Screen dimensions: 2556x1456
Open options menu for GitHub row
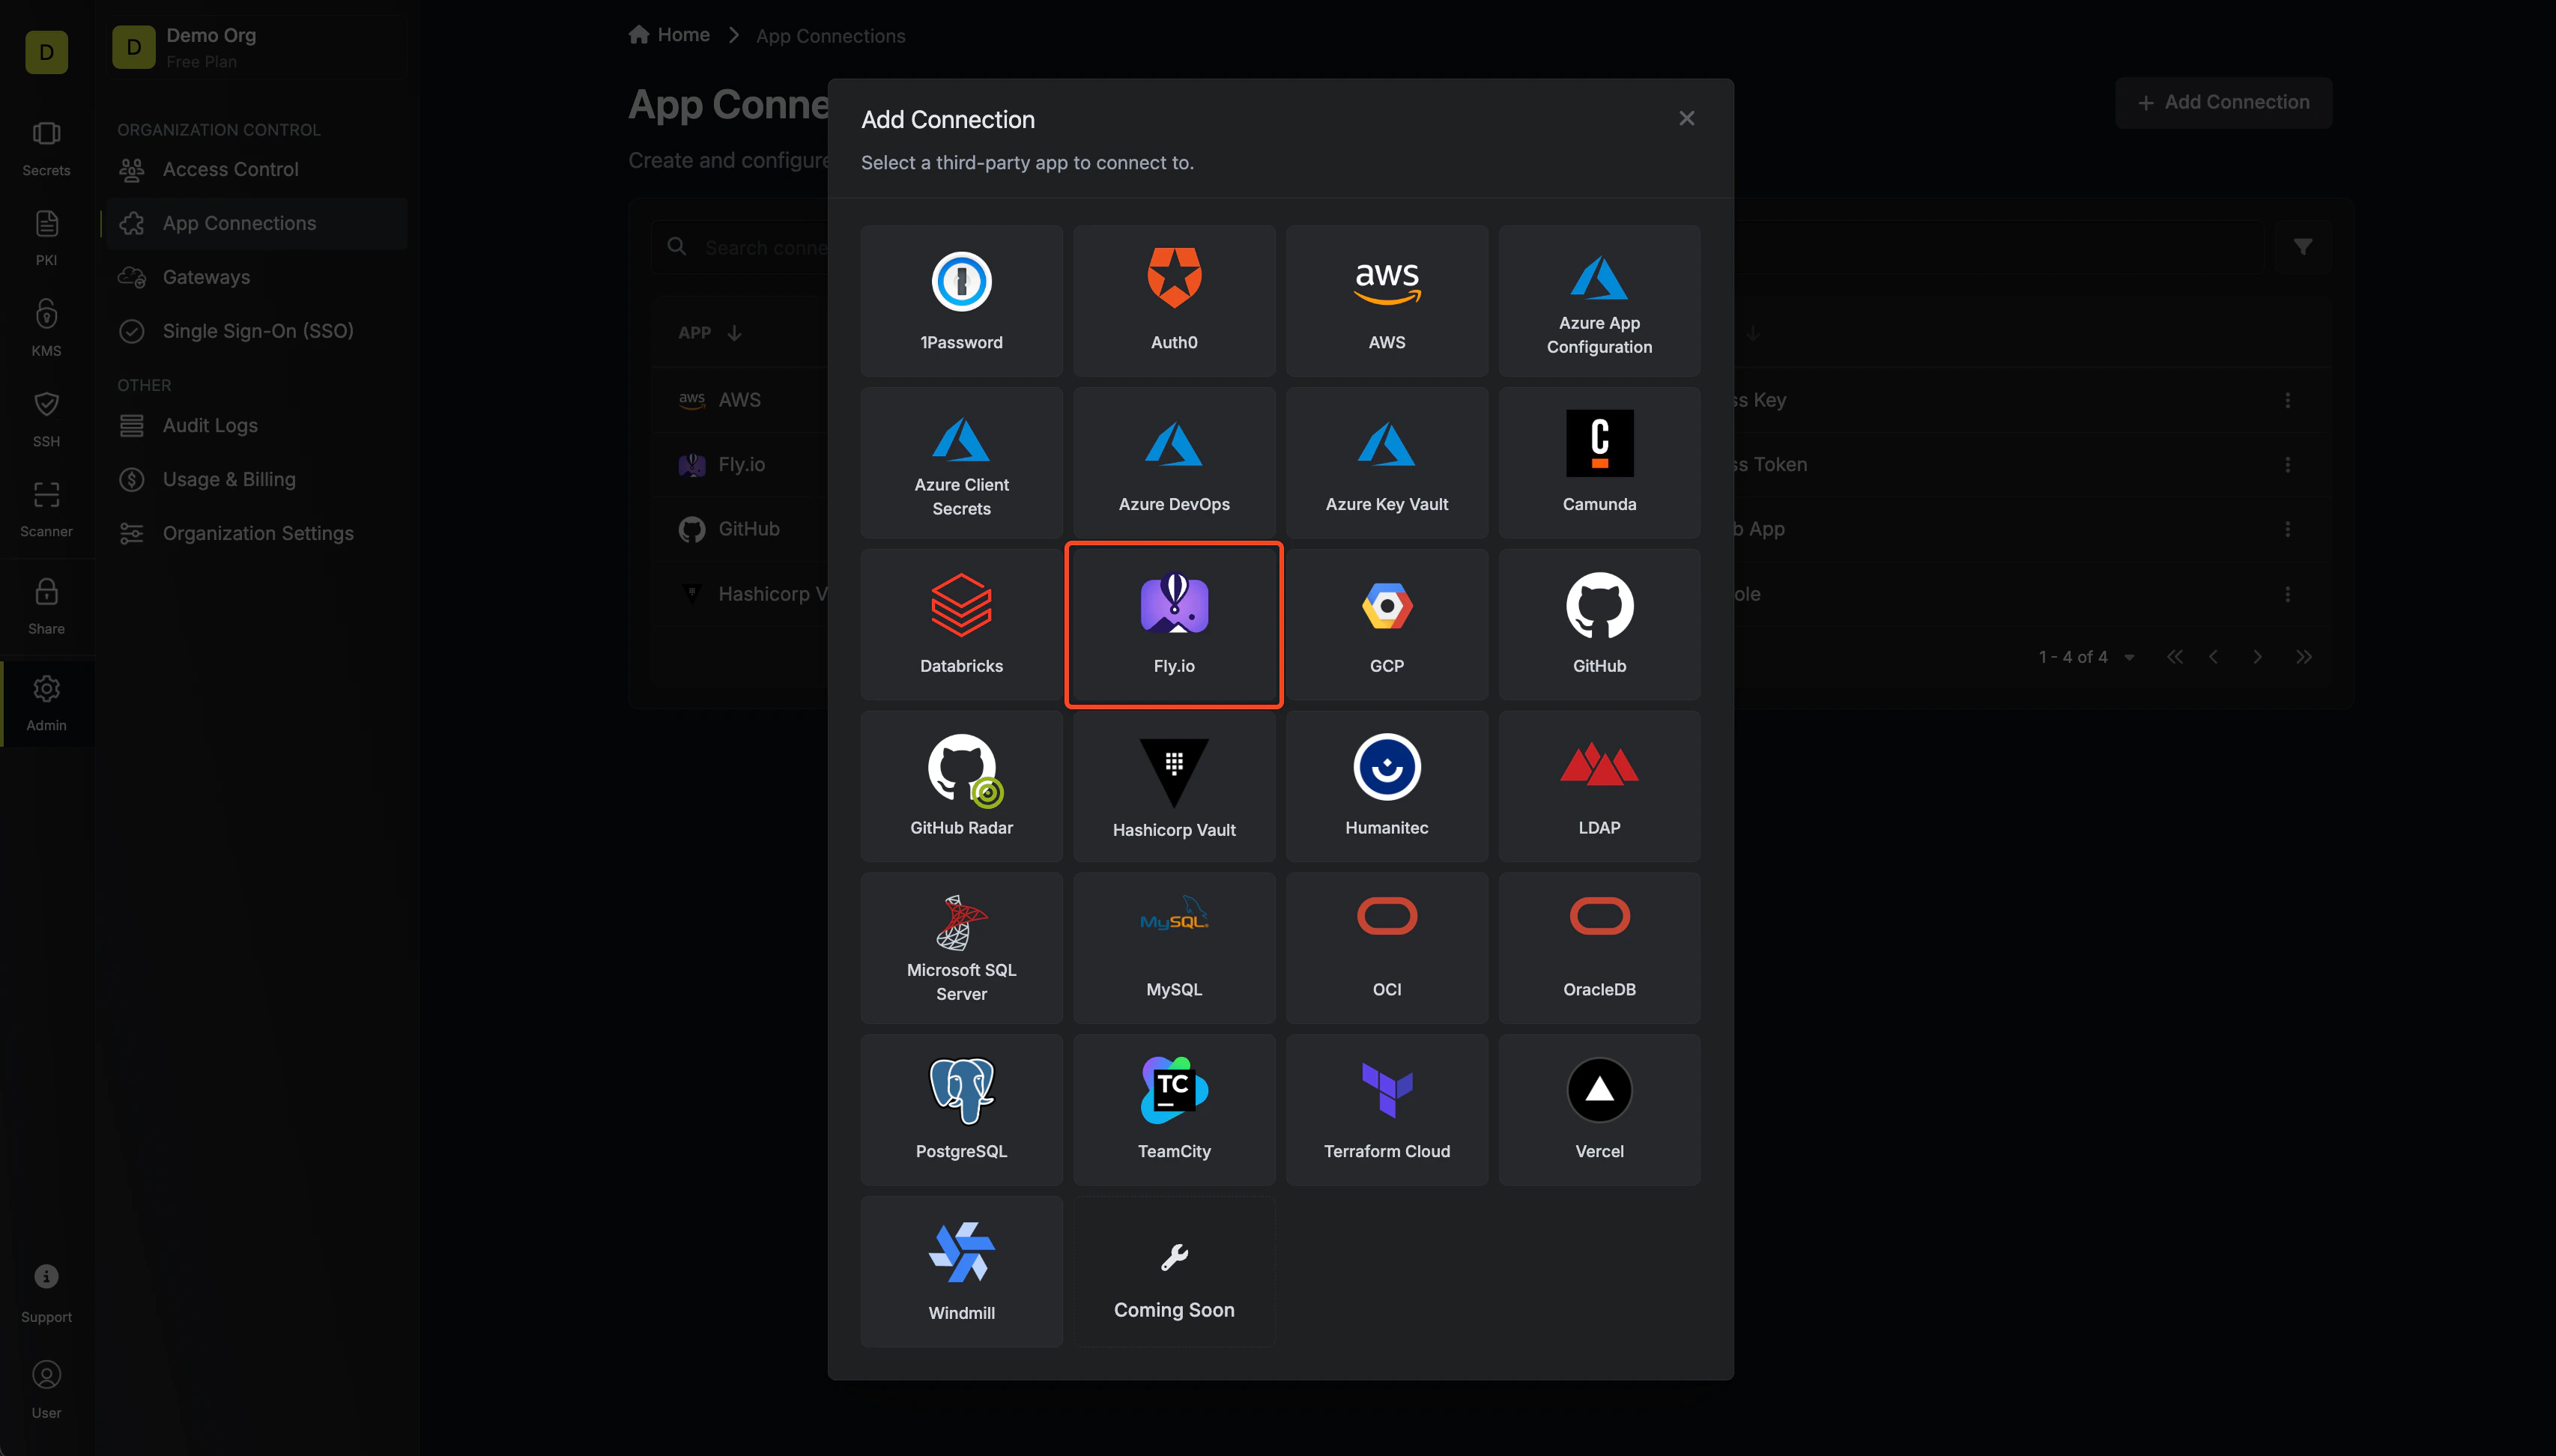pyautogui.click(x=2287, y=529)
